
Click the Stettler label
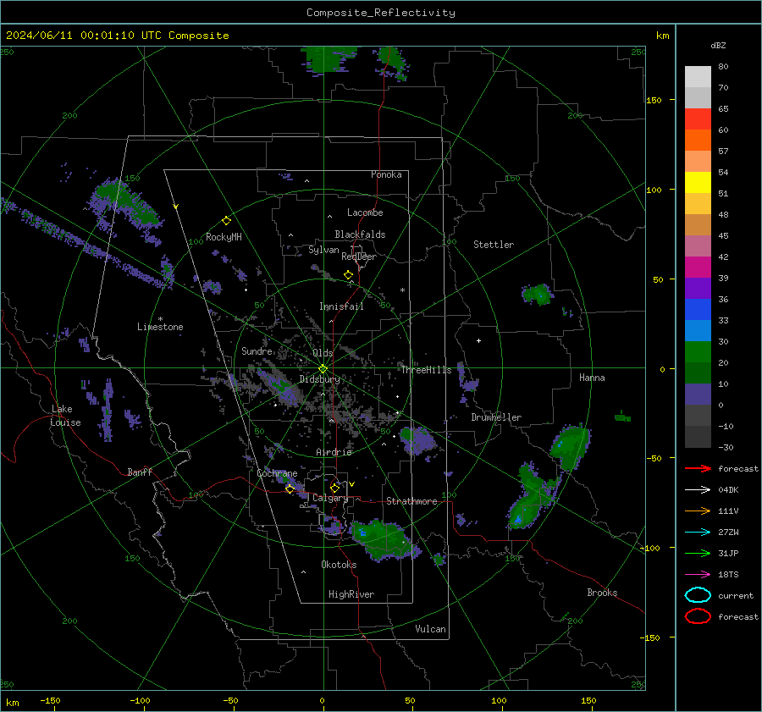click(x=494, y=245)
